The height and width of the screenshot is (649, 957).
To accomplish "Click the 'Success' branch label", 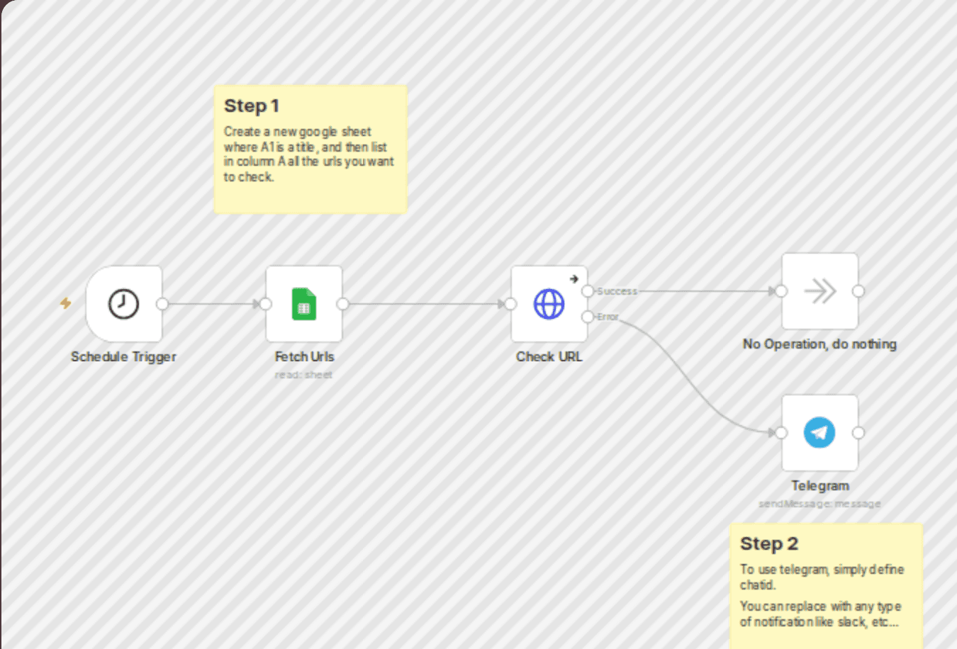I will [617, 291].
